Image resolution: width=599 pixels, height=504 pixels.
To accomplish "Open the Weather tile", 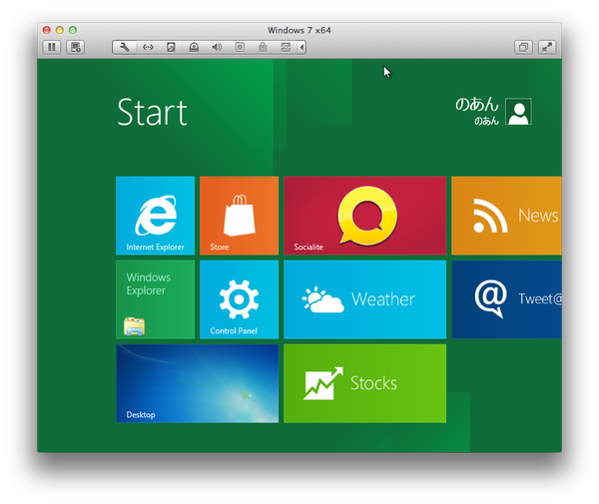I will click(364, 299).
